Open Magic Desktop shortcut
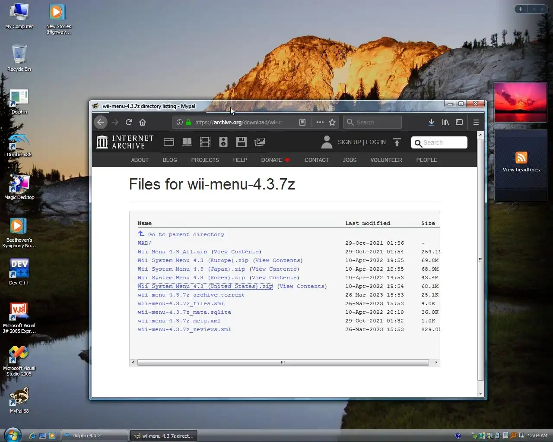Viewport: 553px width, 442px height. tap(19, 187)
